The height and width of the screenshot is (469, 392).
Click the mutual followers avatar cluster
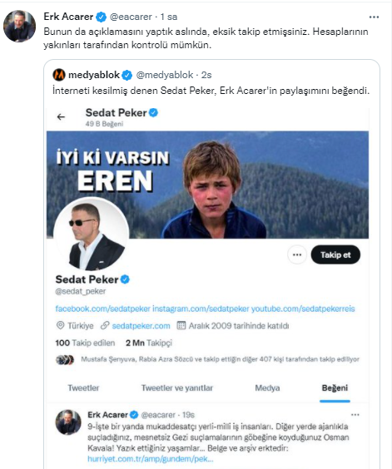[65, 360]
